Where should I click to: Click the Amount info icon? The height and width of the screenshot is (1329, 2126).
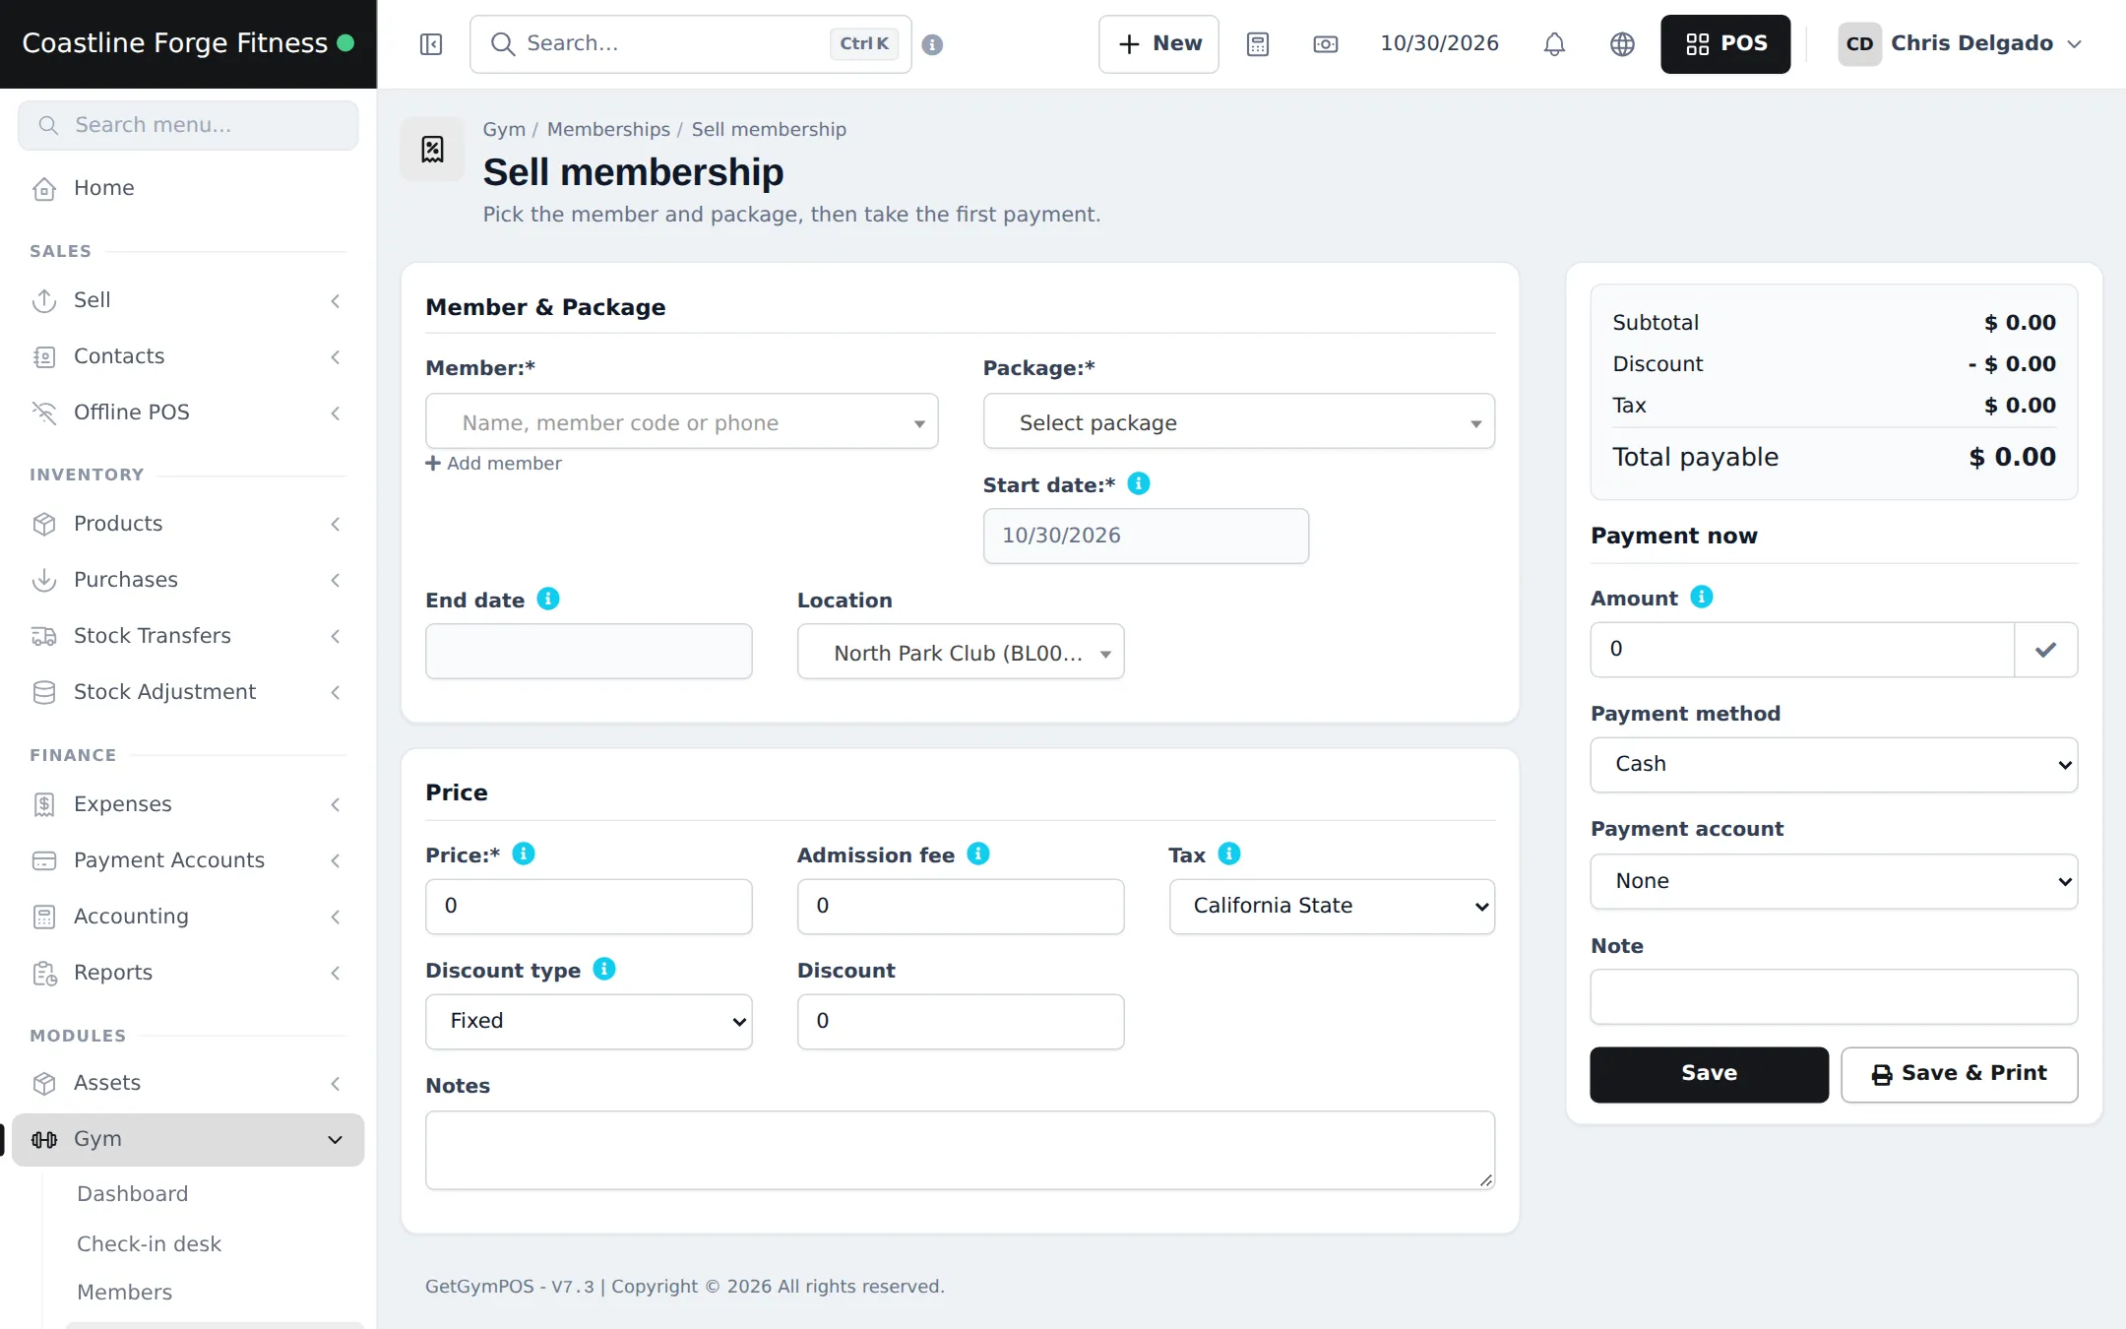[x=1702, y=597]
